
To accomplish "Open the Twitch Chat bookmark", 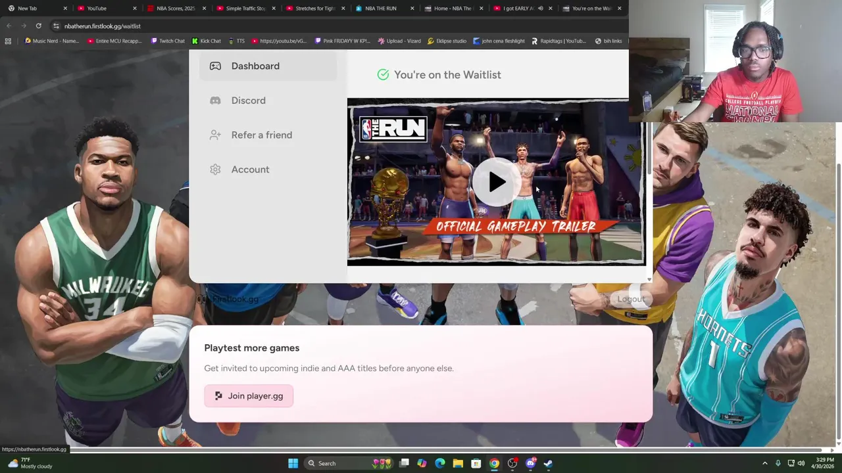I will pos(168,41).
